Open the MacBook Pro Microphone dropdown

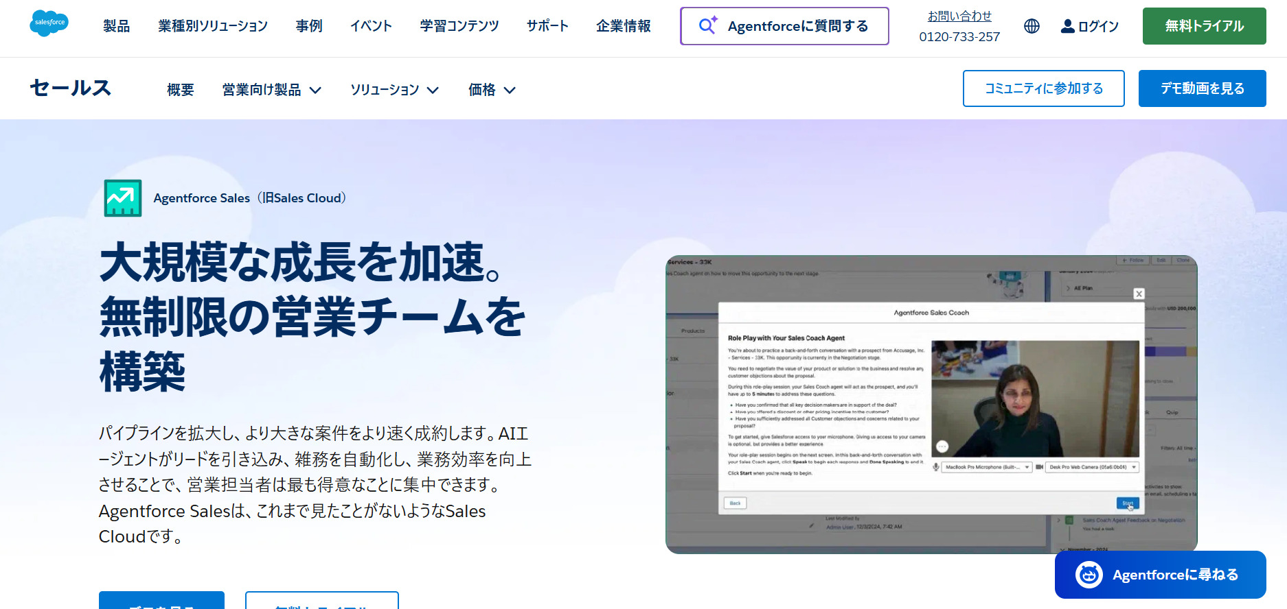(x=987, y=467)
